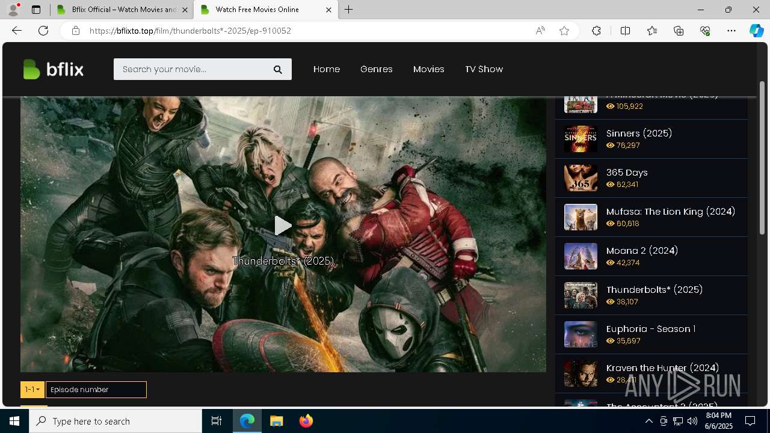Open Sinners (2025) link
770x433 pixels.
coord(639,134)
